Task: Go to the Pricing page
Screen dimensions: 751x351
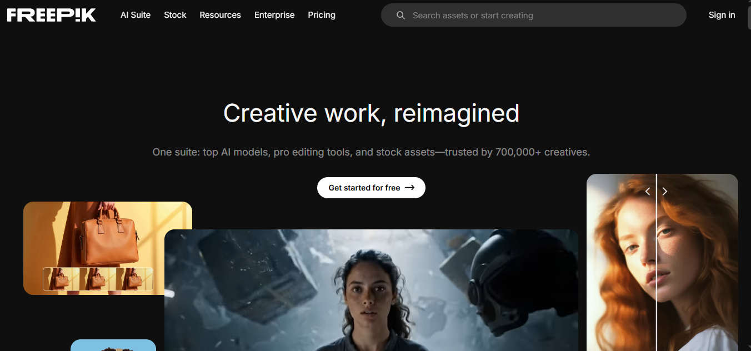Action: coord(322,15)
